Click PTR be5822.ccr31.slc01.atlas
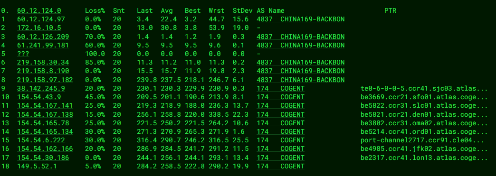Screen dimensions: 496x176 (x=424, y=105)
